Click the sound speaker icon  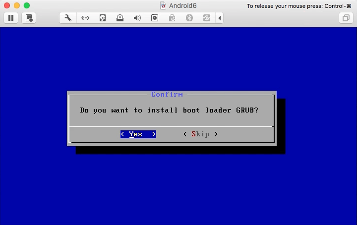pos(137,18)
